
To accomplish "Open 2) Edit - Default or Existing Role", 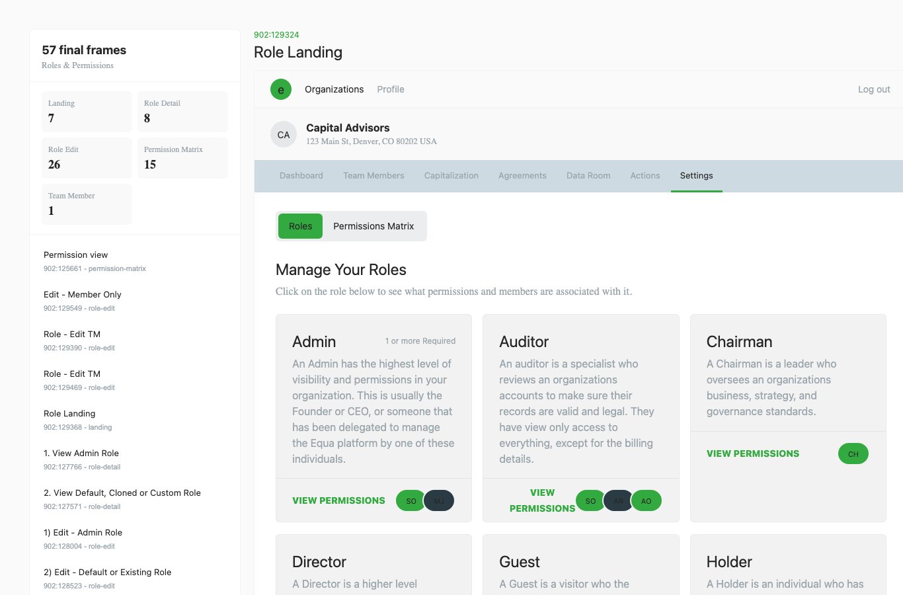I will 135,578.
